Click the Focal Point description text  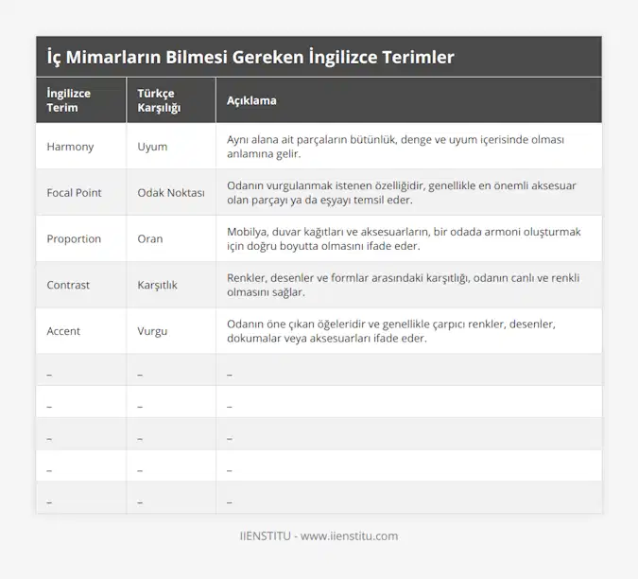(402, 192)
